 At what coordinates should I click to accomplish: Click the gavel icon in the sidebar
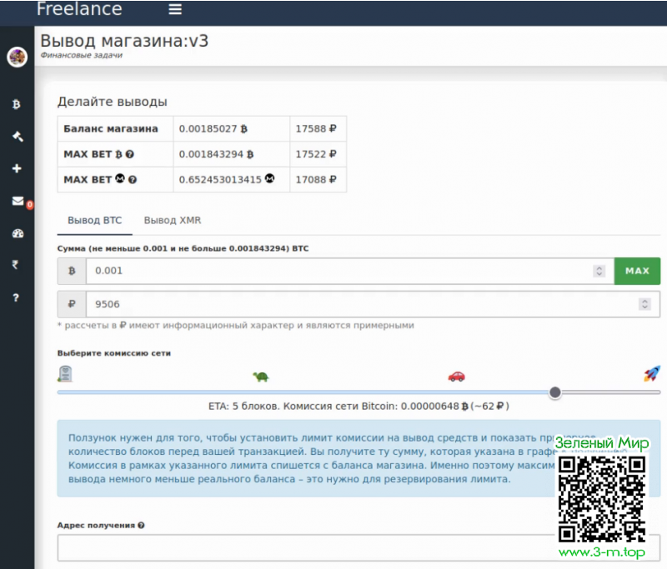[17, 137]
